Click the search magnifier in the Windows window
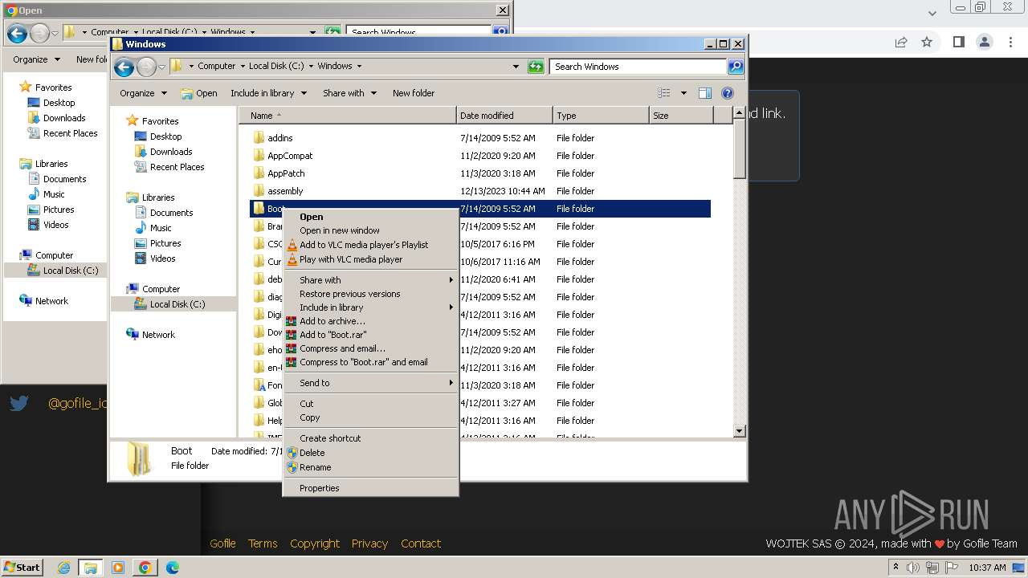 735,67
